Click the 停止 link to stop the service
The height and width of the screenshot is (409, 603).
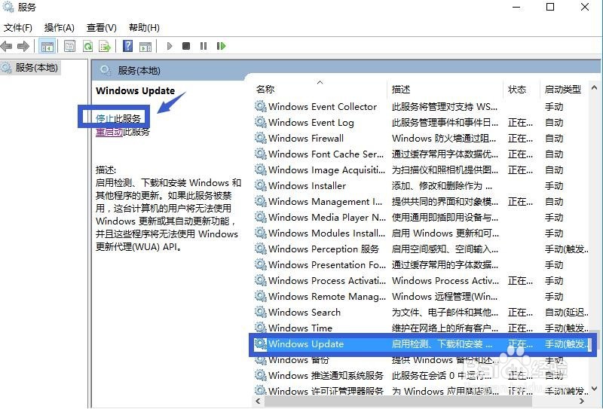click(105, 118)
